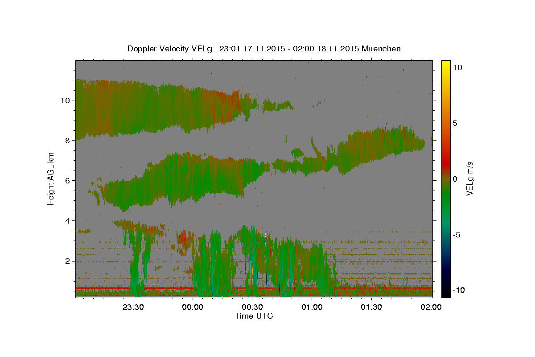Click the colorbar value -5 label
This screenshot has height=357, width=535.
click(x=457, y=235)
